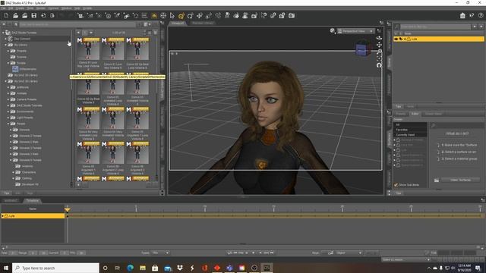Click the What's This help pointer icon
The height and width of the screenshot is (273, 486).
[x=472, y=15]
